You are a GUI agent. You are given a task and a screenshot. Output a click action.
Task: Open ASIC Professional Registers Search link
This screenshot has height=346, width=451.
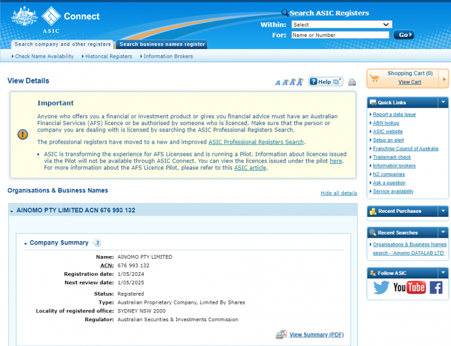256,142
